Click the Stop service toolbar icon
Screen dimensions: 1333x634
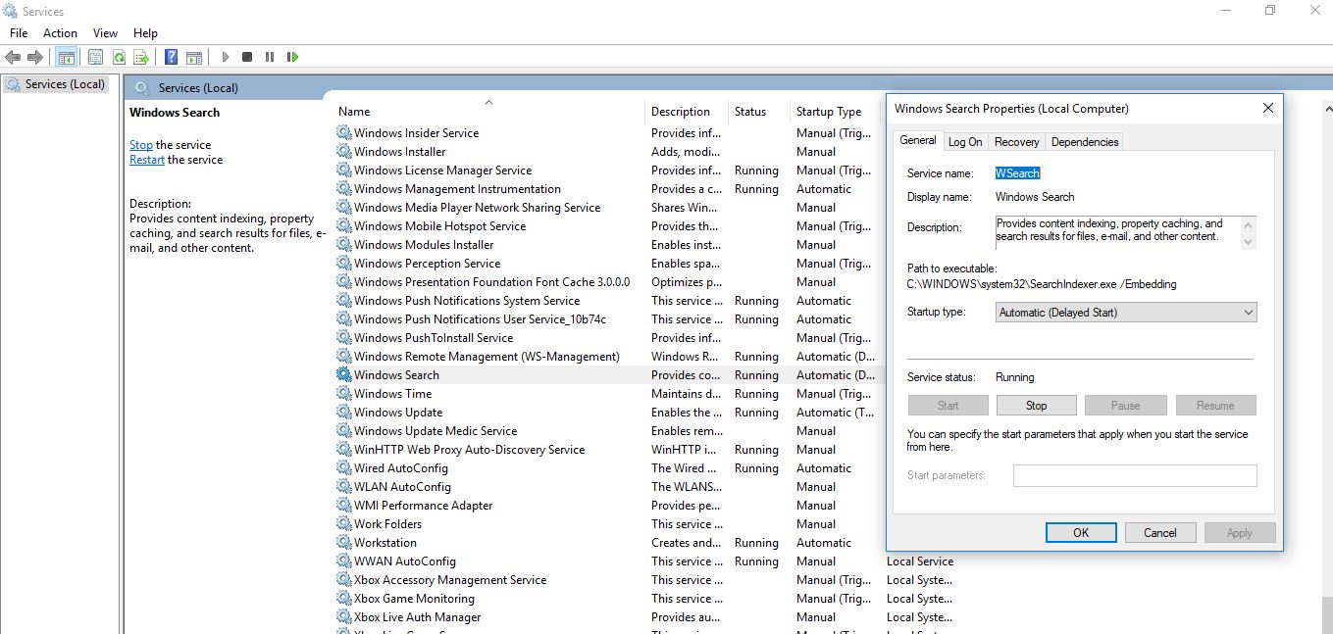247,57
